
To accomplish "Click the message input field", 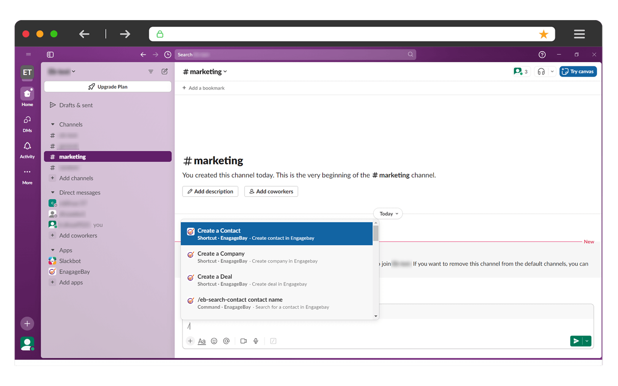I will pos(388,326).
